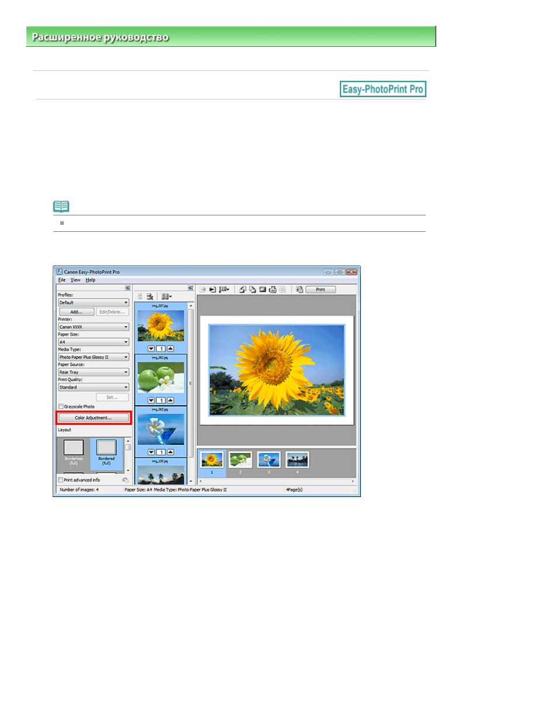Select the palm trees sunset image in the list

pos(161,475)
